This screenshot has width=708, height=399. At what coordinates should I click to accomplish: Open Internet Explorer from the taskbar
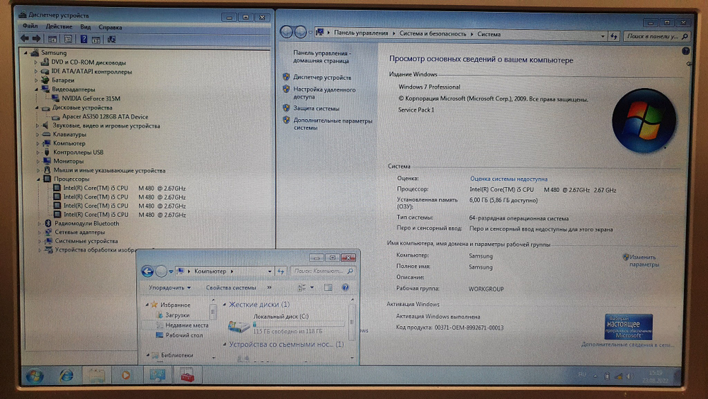coord(67,376)
